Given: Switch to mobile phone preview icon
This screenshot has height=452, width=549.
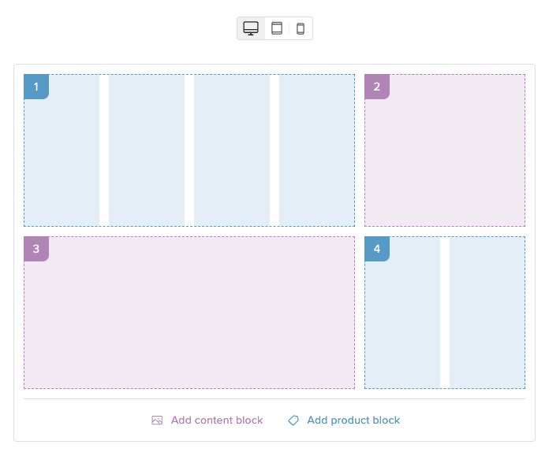Looking at the screenshot, I should point(301,28).
